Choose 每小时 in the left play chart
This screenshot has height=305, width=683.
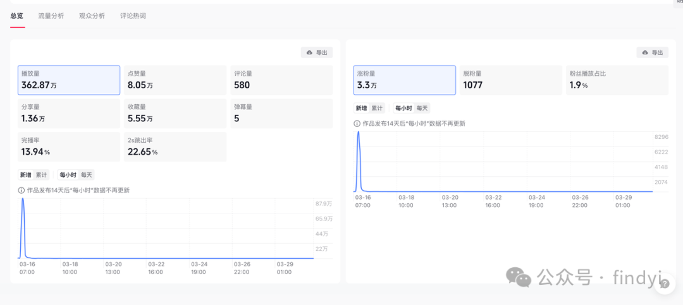tap(68, 175)
